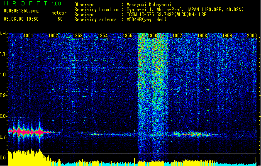Click the 2000 time marker
261x166 pixels.
(x=252, y=36)
